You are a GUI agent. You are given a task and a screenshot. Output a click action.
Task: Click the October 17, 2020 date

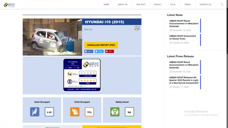(x=181, y=87)
